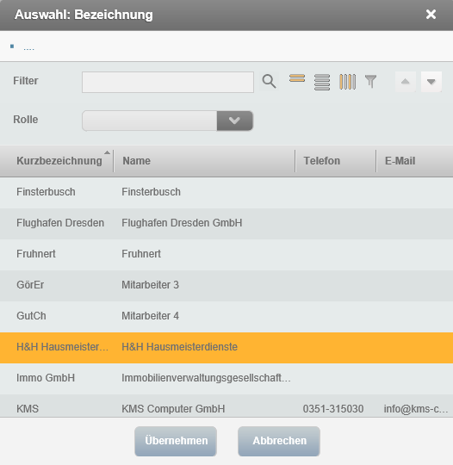Click the Finsterbusch name column cell
453x465 pixels.
(x=151, y=192)
